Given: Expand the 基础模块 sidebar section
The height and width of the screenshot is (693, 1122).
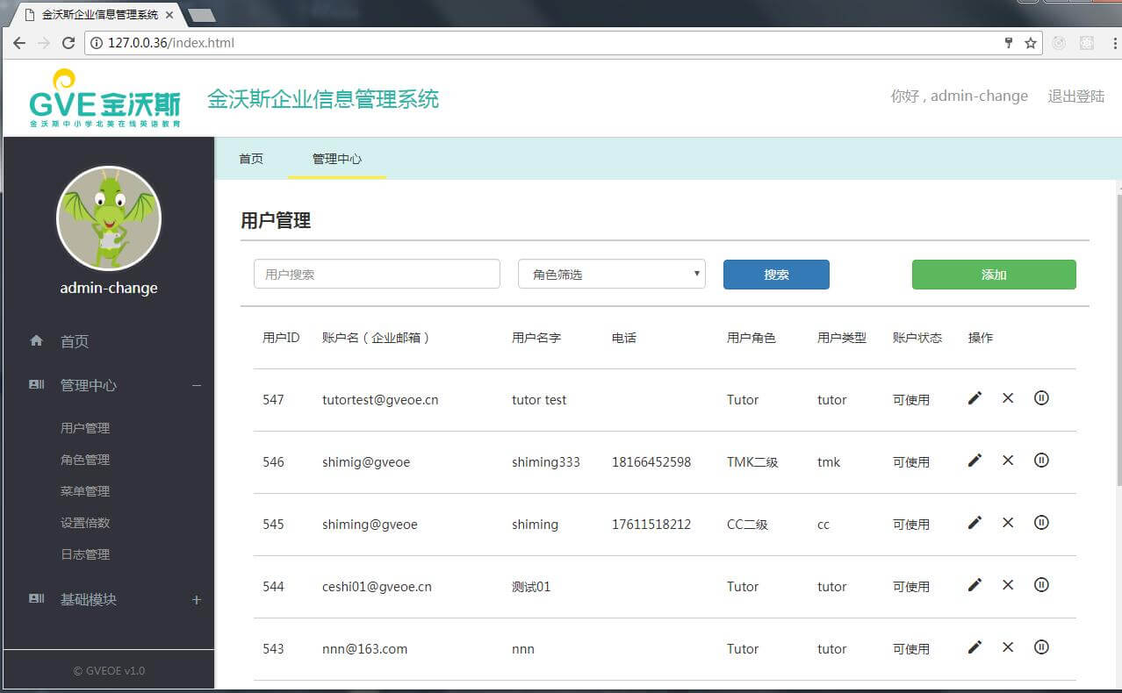Looking at the screenshot, I should (x=197, y=600).
